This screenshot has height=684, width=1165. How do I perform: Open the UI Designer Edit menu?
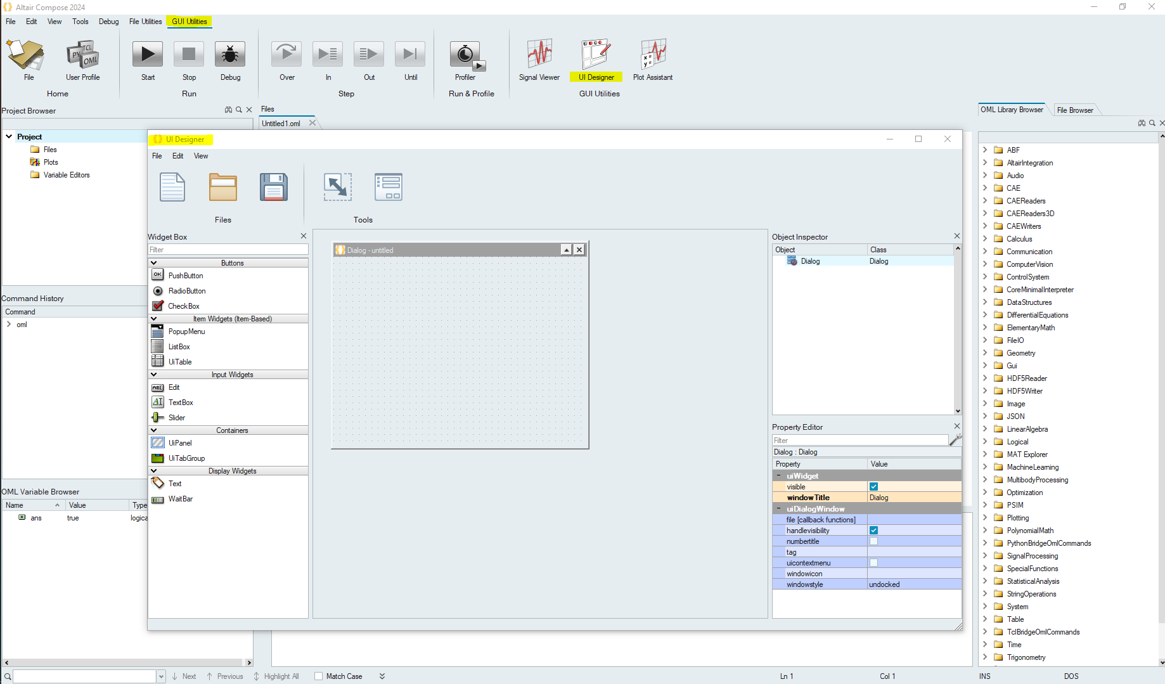point(178,156)
